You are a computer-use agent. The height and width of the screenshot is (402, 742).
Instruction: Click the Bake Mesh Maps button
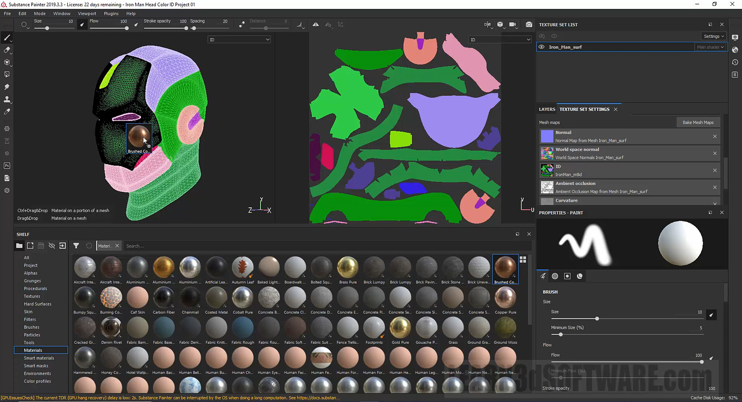tap(698, 122)
